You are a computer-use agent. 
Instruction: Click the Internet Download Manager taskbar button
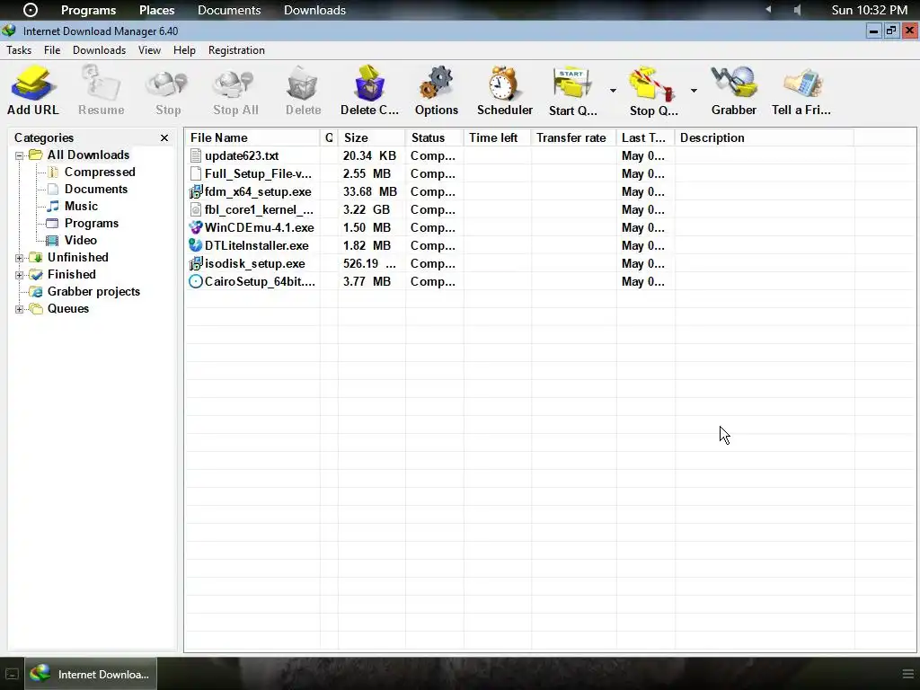(91, 674)
